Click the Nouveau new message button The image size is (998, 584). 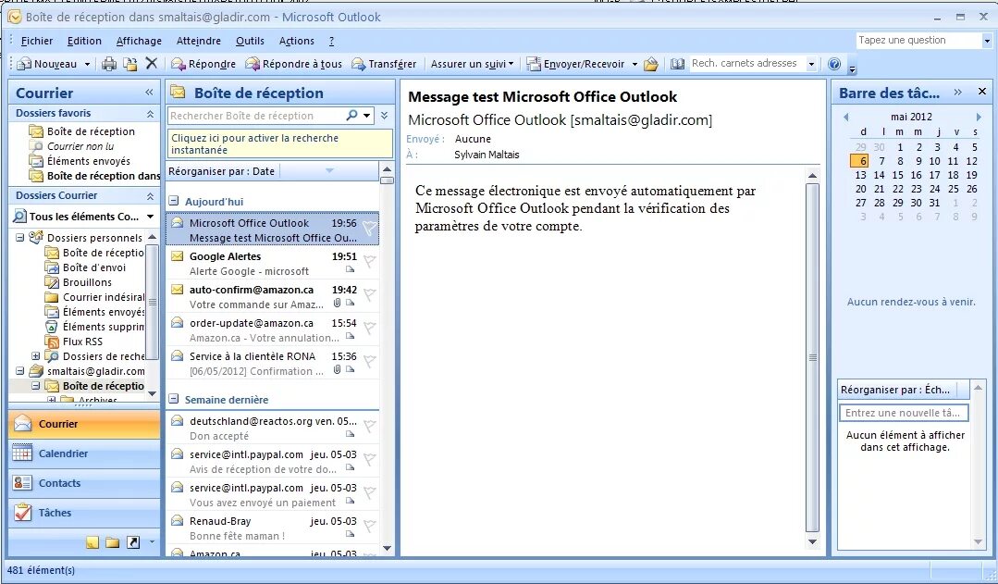pyautogui.click(x=47, y=64)
